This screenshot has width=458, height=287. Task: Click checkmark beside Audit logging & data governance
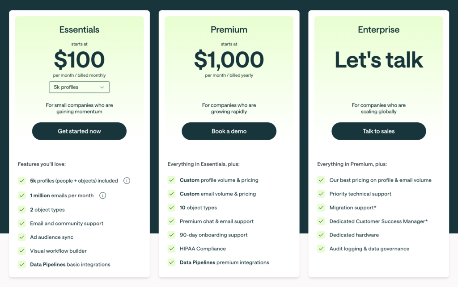point(321,249)
